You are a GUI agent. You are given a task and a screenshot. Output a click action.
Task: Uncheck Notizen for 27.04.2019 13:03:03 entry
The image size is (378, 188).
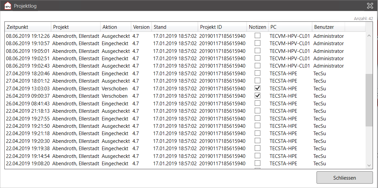[257, 88]
